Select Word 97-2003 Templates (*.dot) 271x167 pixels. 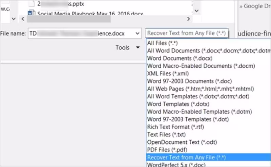(208, 119)
